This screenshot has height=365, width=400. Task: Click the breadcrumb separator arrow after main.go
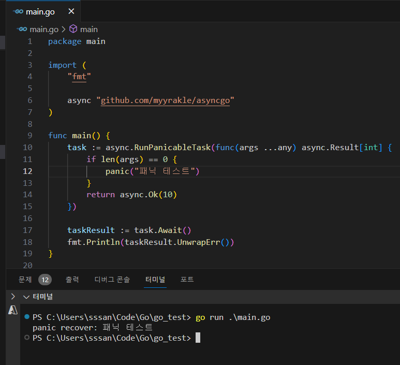[x=64, y=30]
